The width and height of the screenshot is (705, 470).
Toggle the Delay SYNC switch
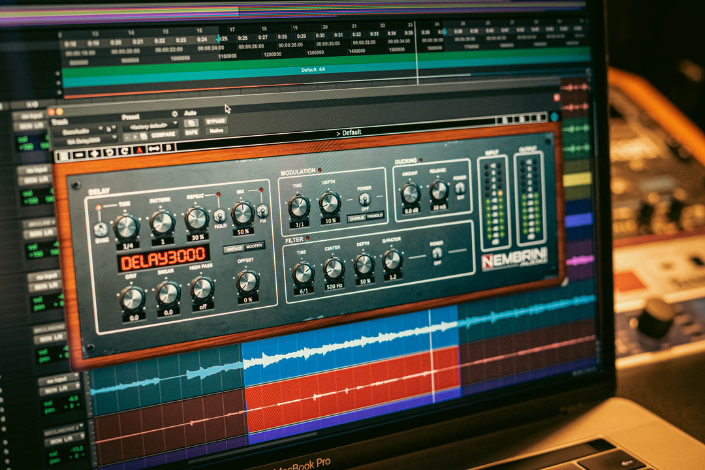pos(100,229)
